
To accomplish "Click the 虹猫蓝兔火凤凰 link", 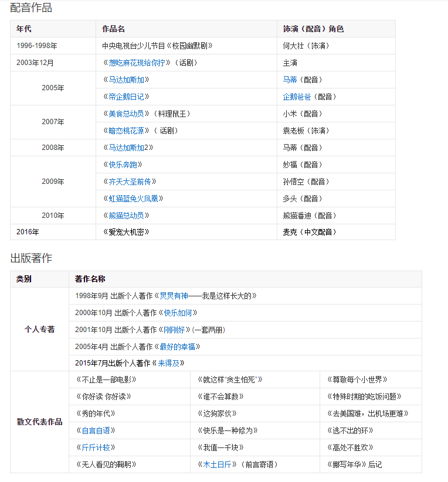I will (x=133, y=199).
